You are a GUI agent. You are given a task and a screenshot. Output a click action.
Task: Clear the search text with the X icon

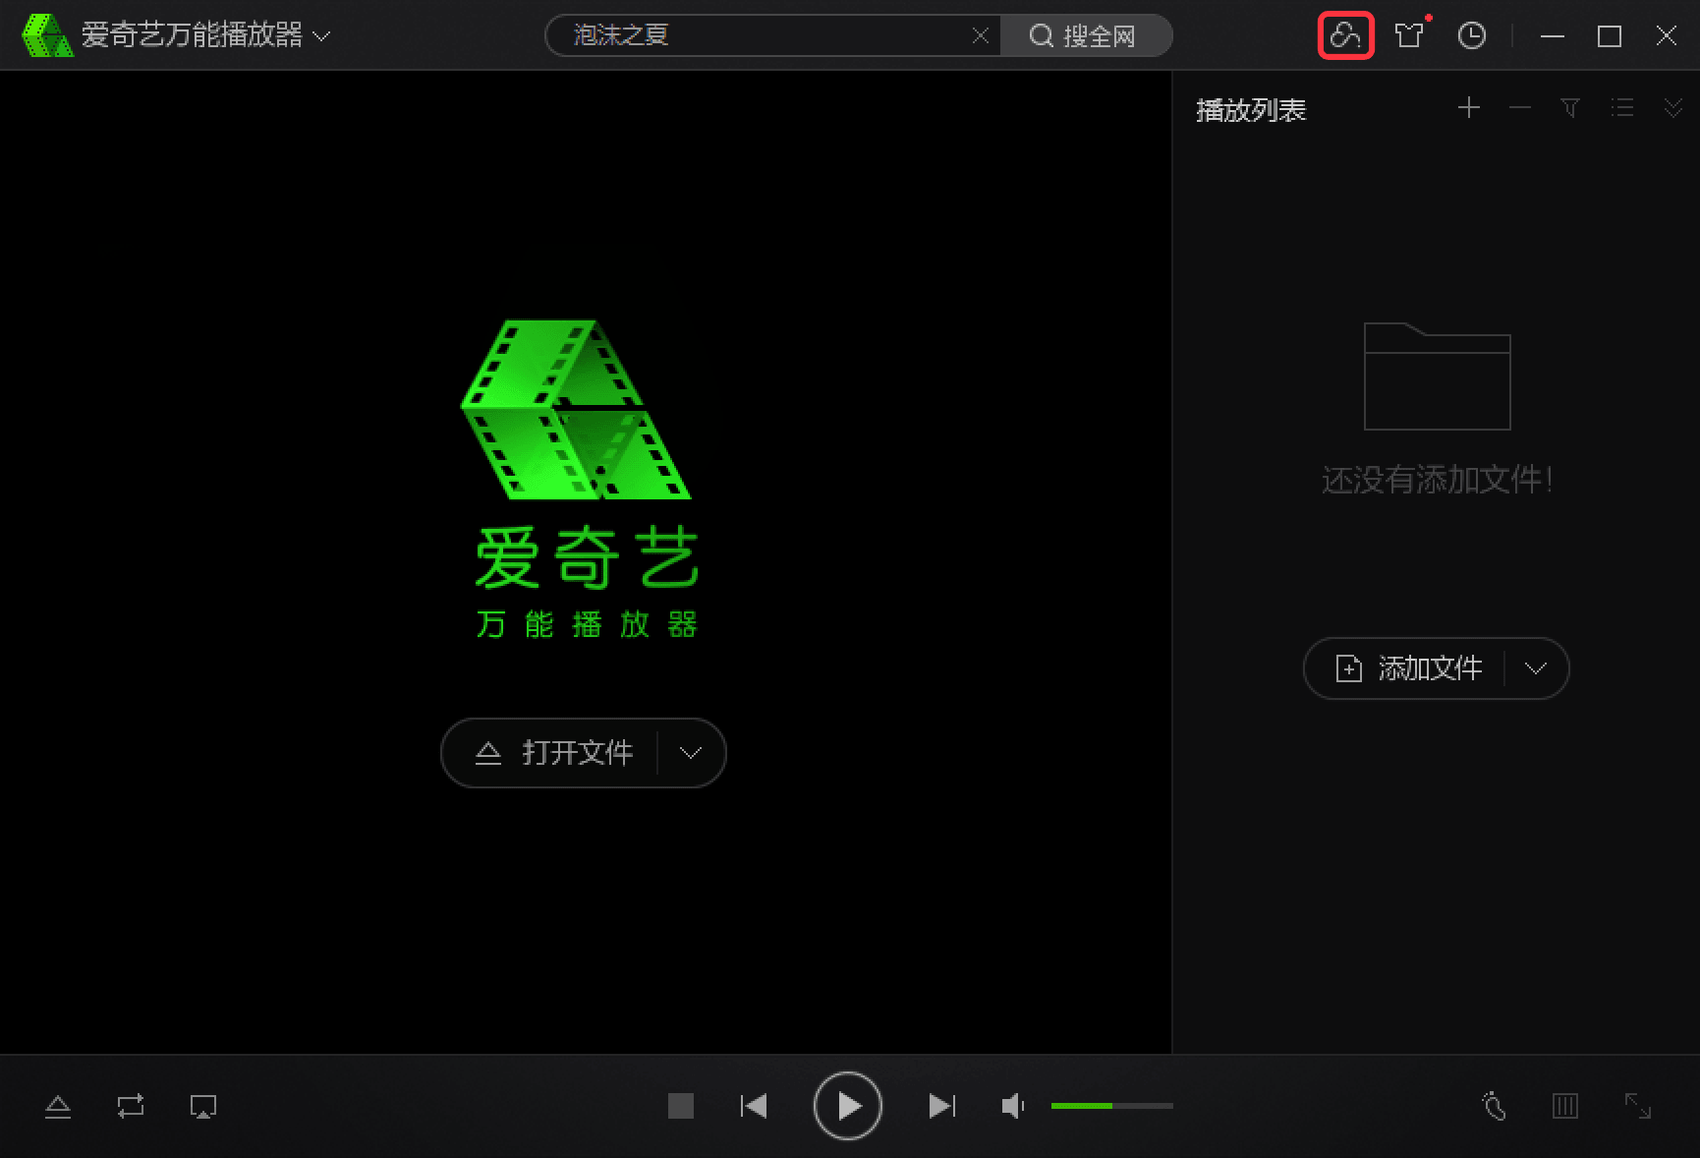[980, 35]
